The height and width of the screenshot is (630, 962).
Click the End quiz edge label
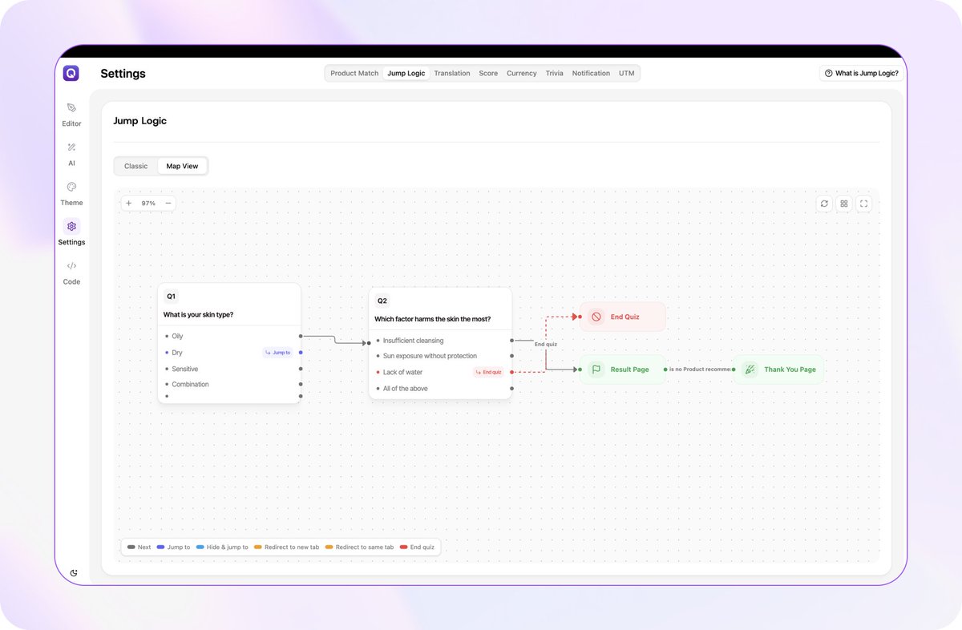click(x=546, y=344)
